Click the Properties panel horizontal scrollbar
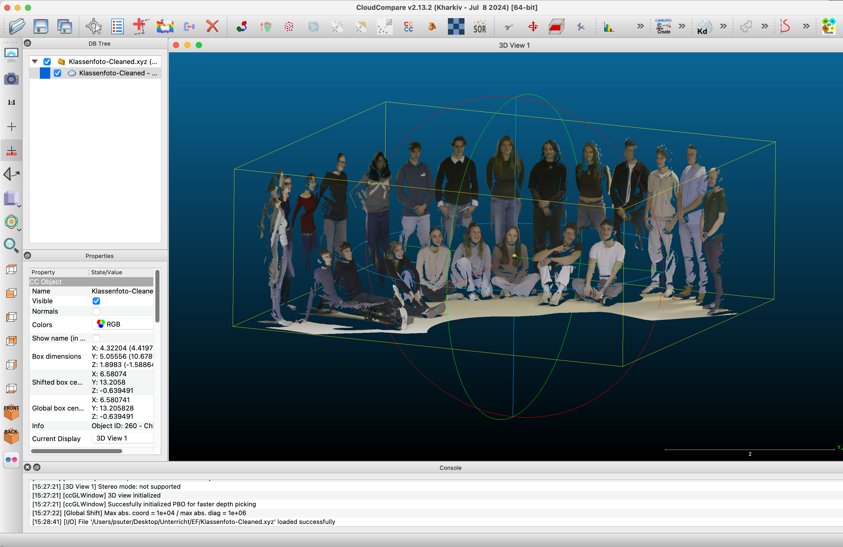 click(77, 451)
